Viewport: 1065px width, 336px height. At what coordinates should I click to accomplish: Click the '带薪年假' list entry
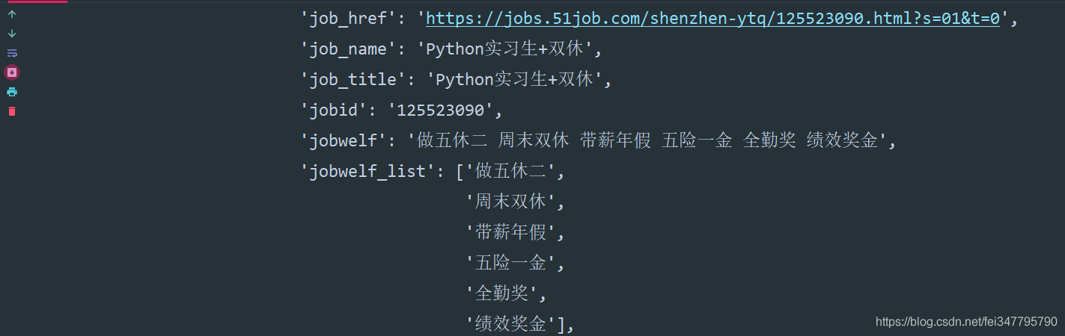[x=510, y=232]
